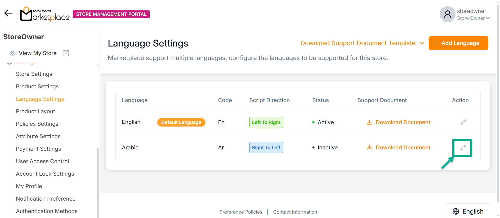Click the Marketplace logo

tap(45, 14)
